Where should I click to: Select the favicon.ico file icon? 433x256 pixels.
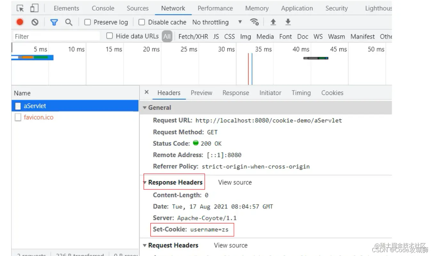18,117
